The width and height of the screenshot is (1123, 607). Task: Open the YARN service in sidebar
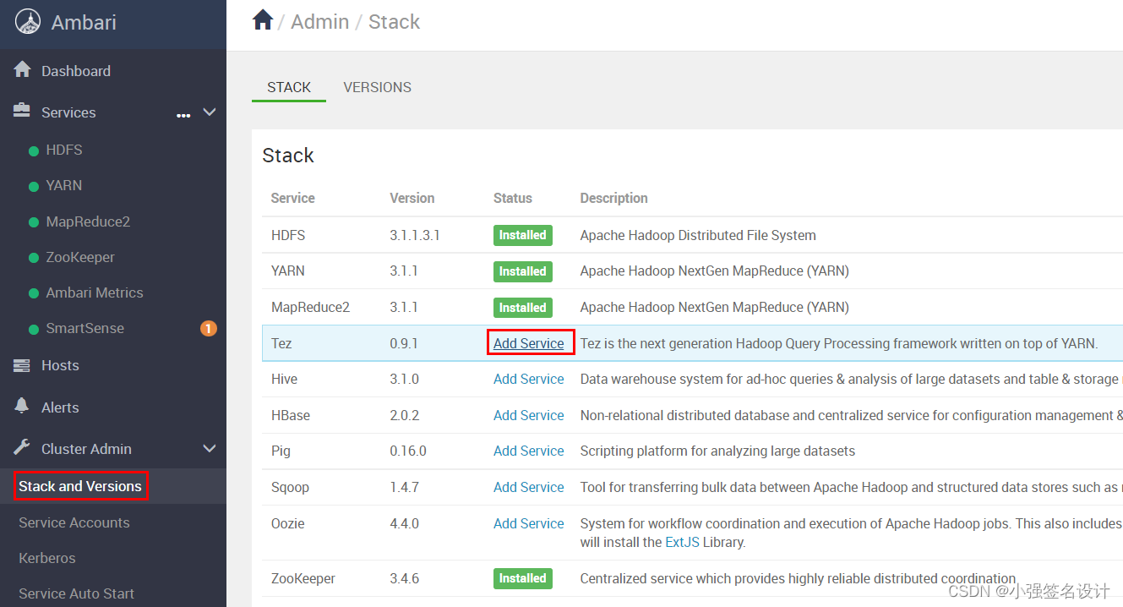coord(64,185)
